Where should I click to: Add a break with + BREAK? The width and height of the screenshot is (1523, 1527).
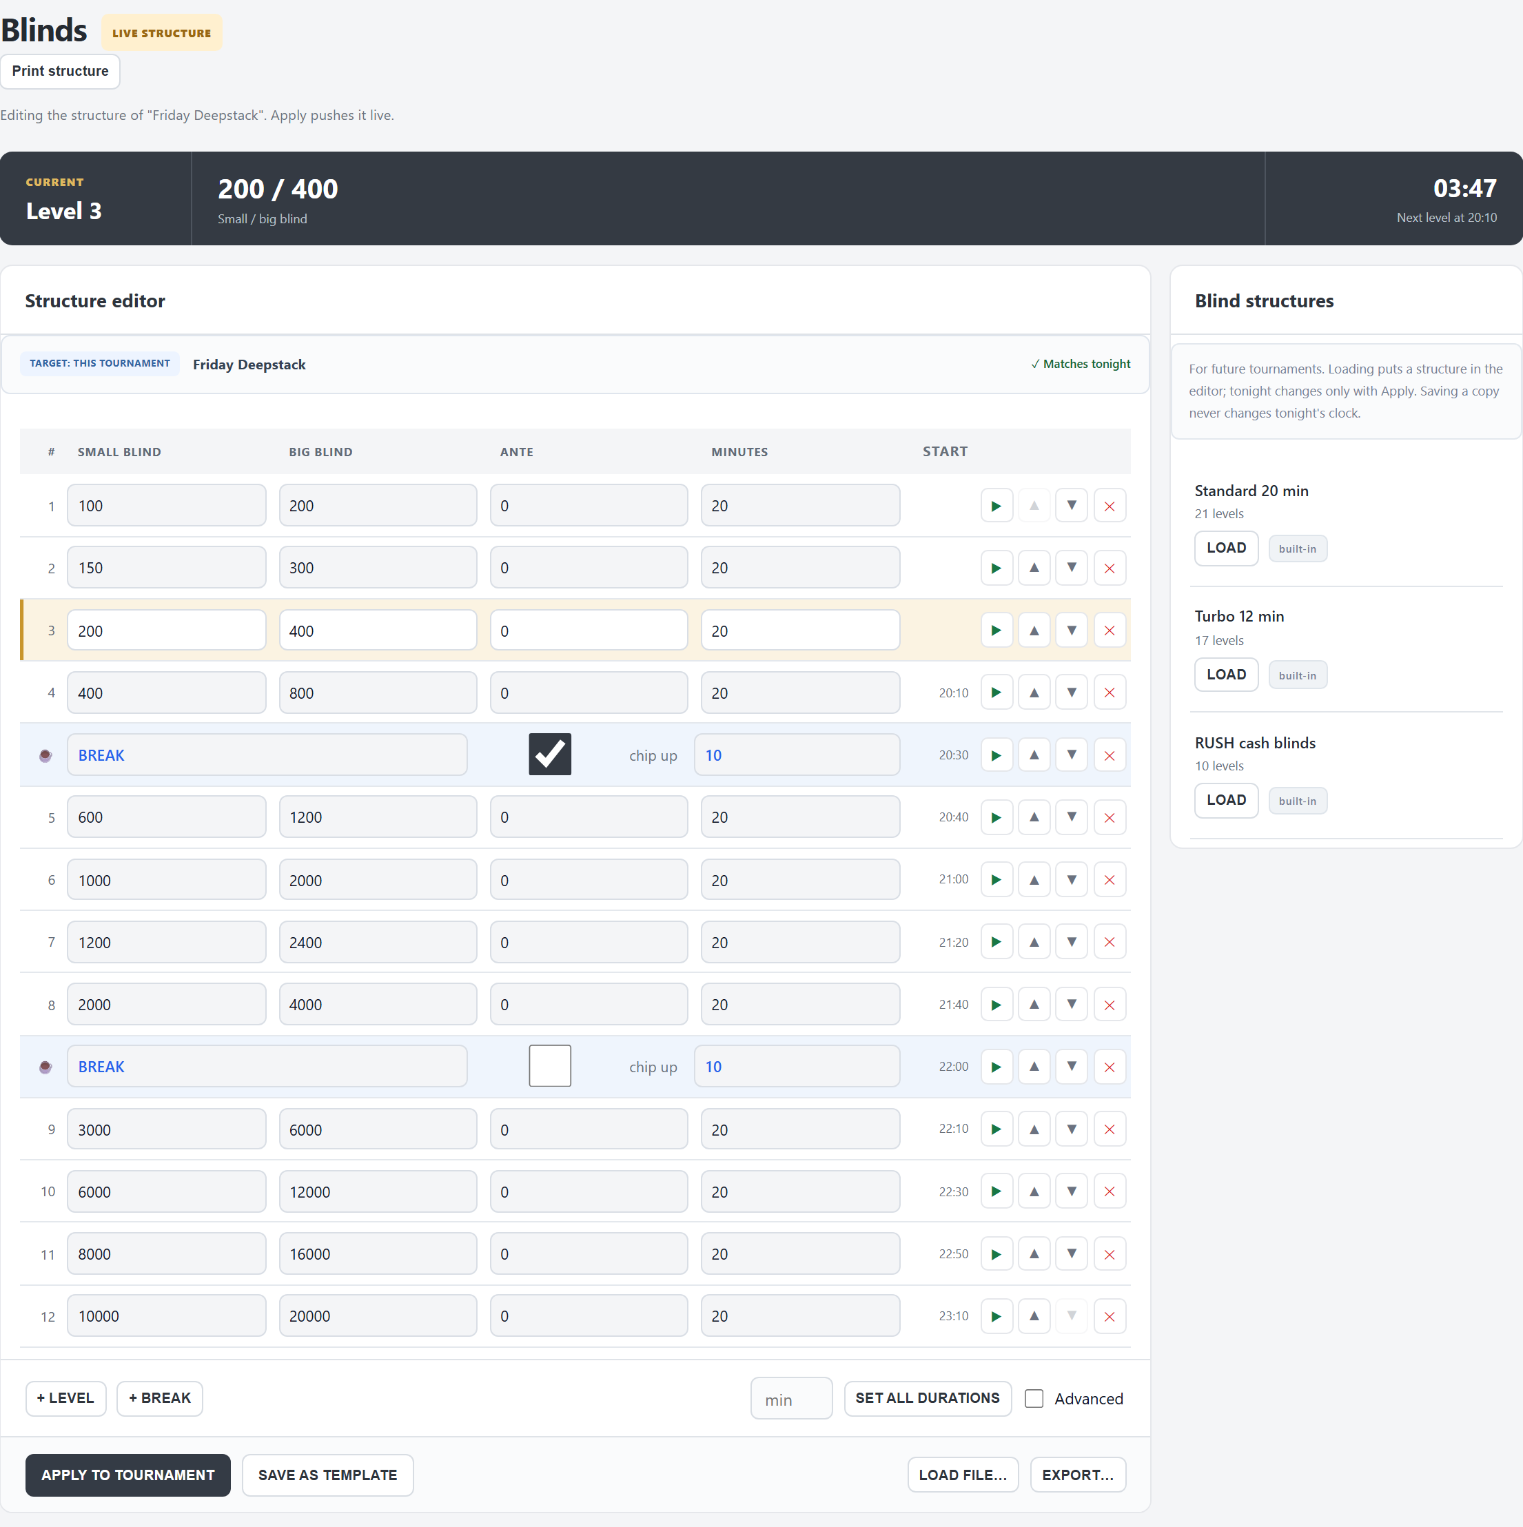(x=160, y=1398)
